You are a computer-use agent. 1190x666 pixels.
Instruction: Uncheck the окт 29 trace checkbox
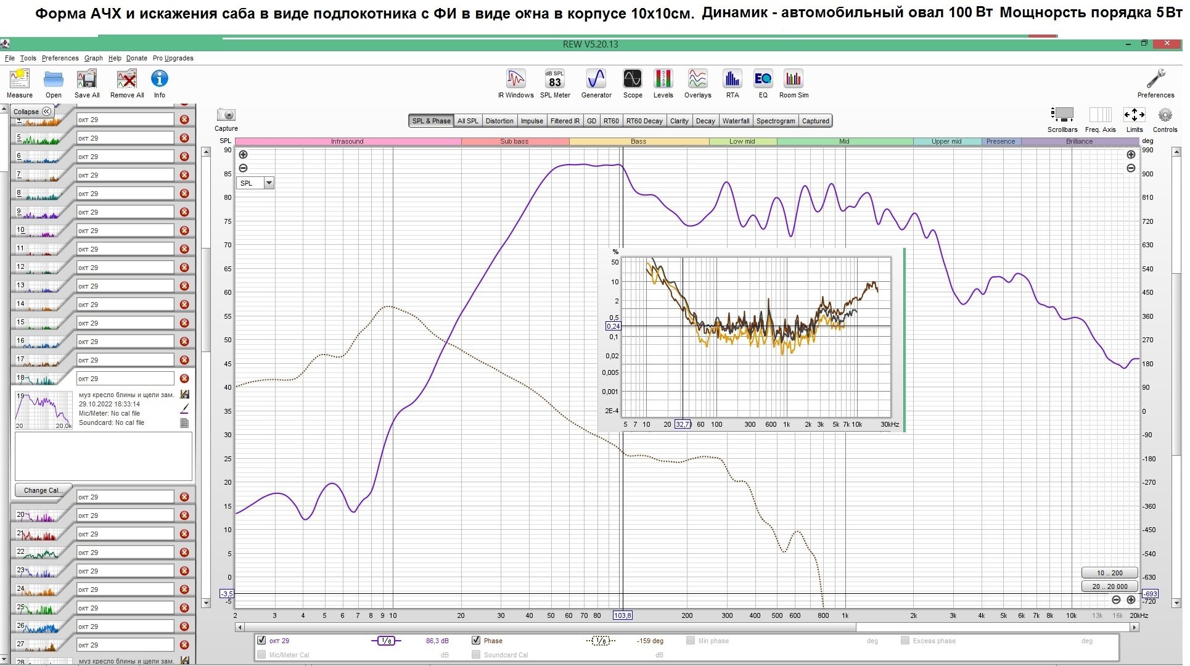(x=261, y=641)
